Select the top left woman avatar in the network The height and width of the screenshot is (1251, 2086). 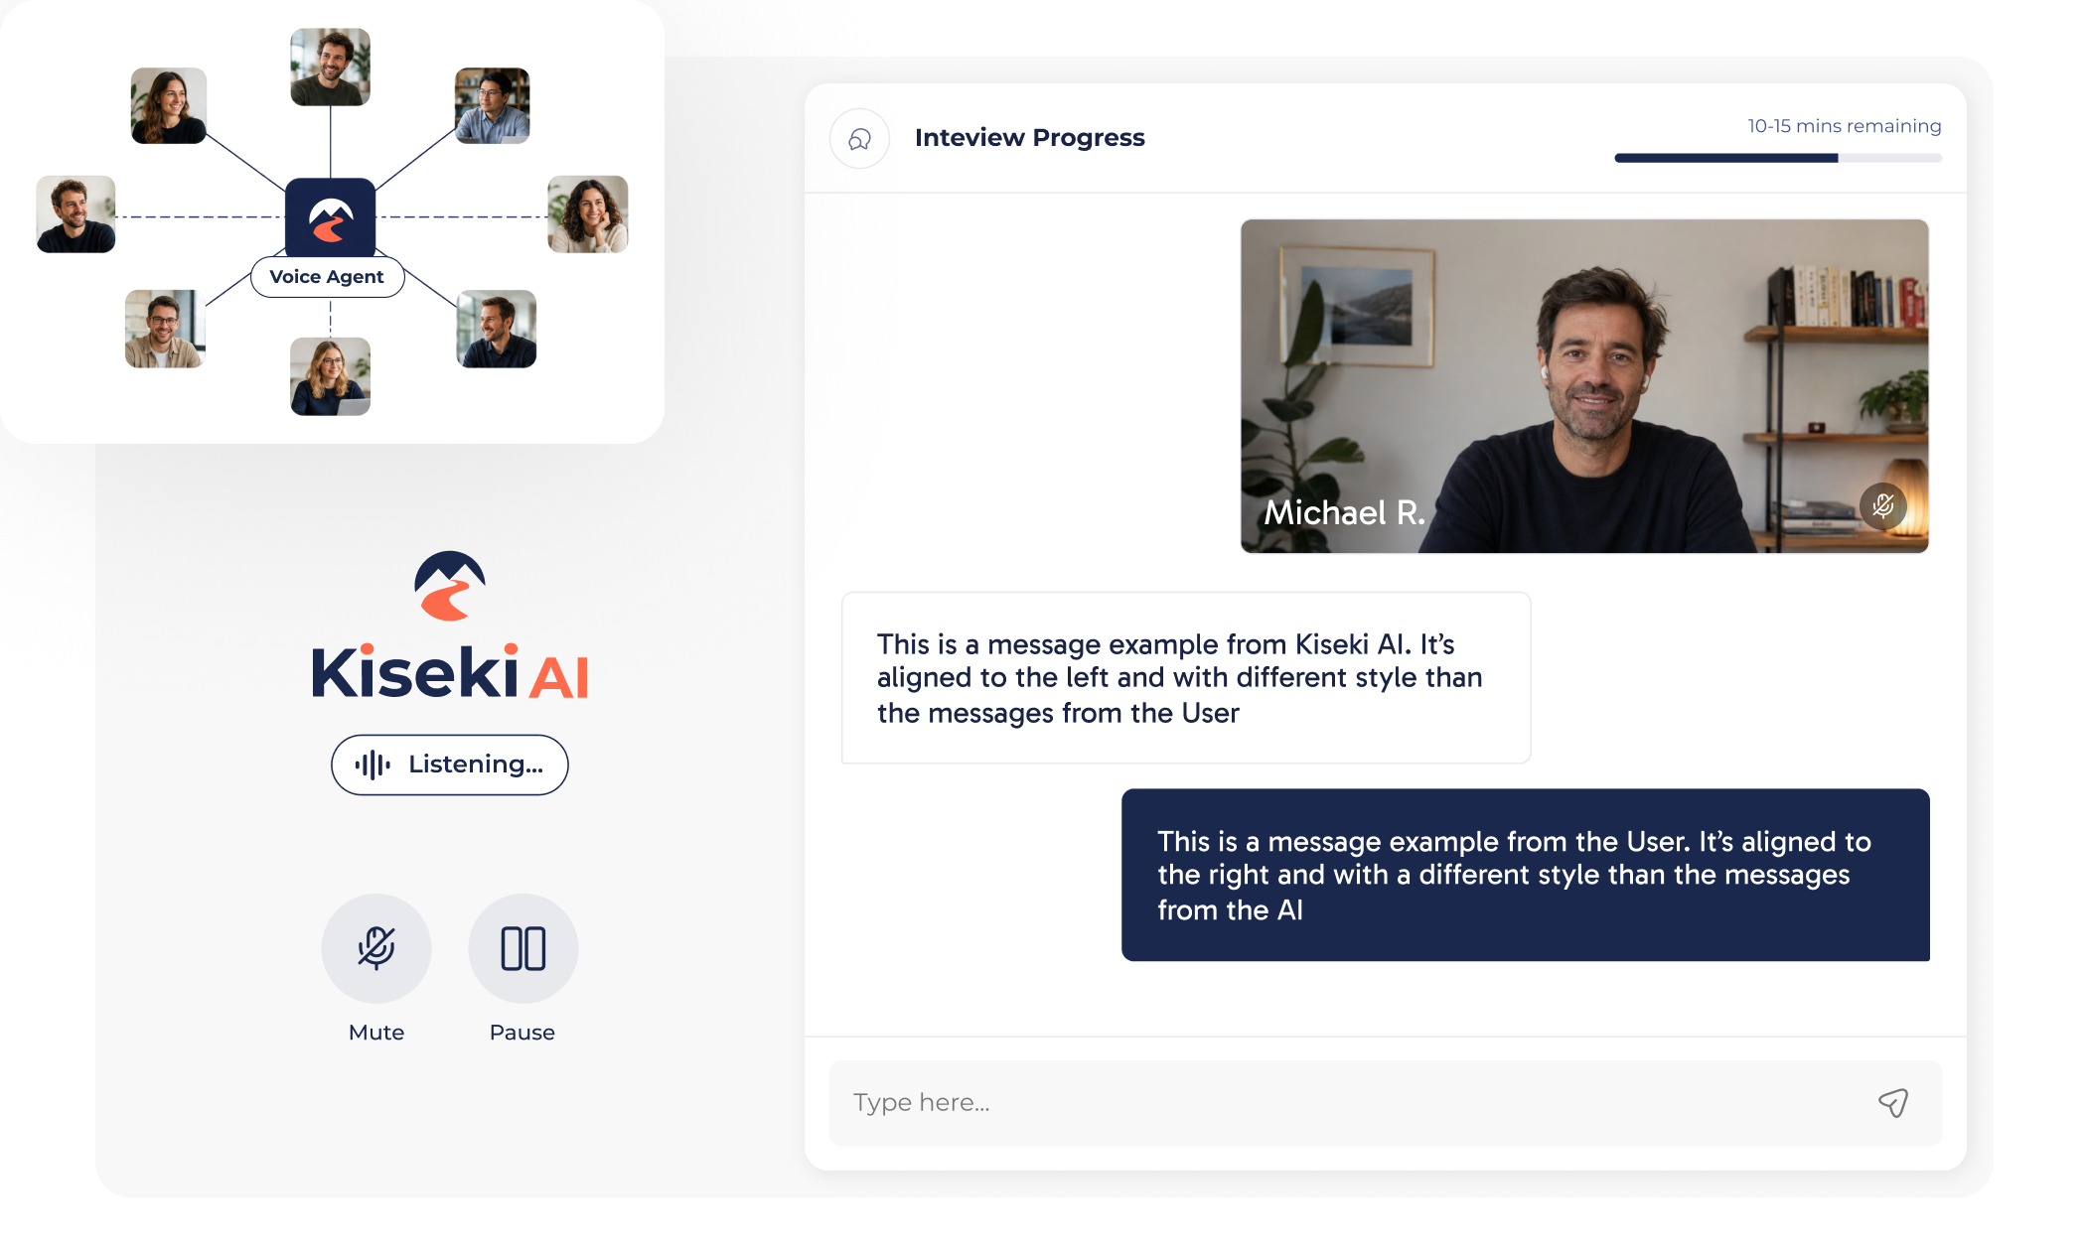[169, 105]
